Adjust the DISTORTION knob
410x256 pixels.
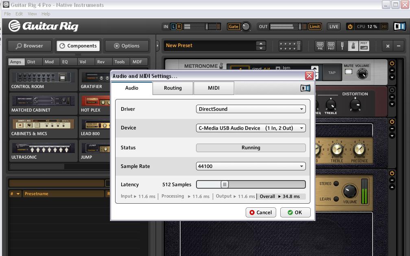point(355,105)
